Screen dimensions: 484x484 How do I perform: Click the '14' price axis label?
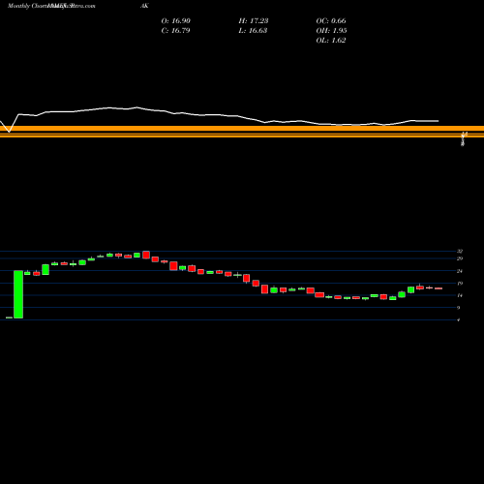pos(460,295)
